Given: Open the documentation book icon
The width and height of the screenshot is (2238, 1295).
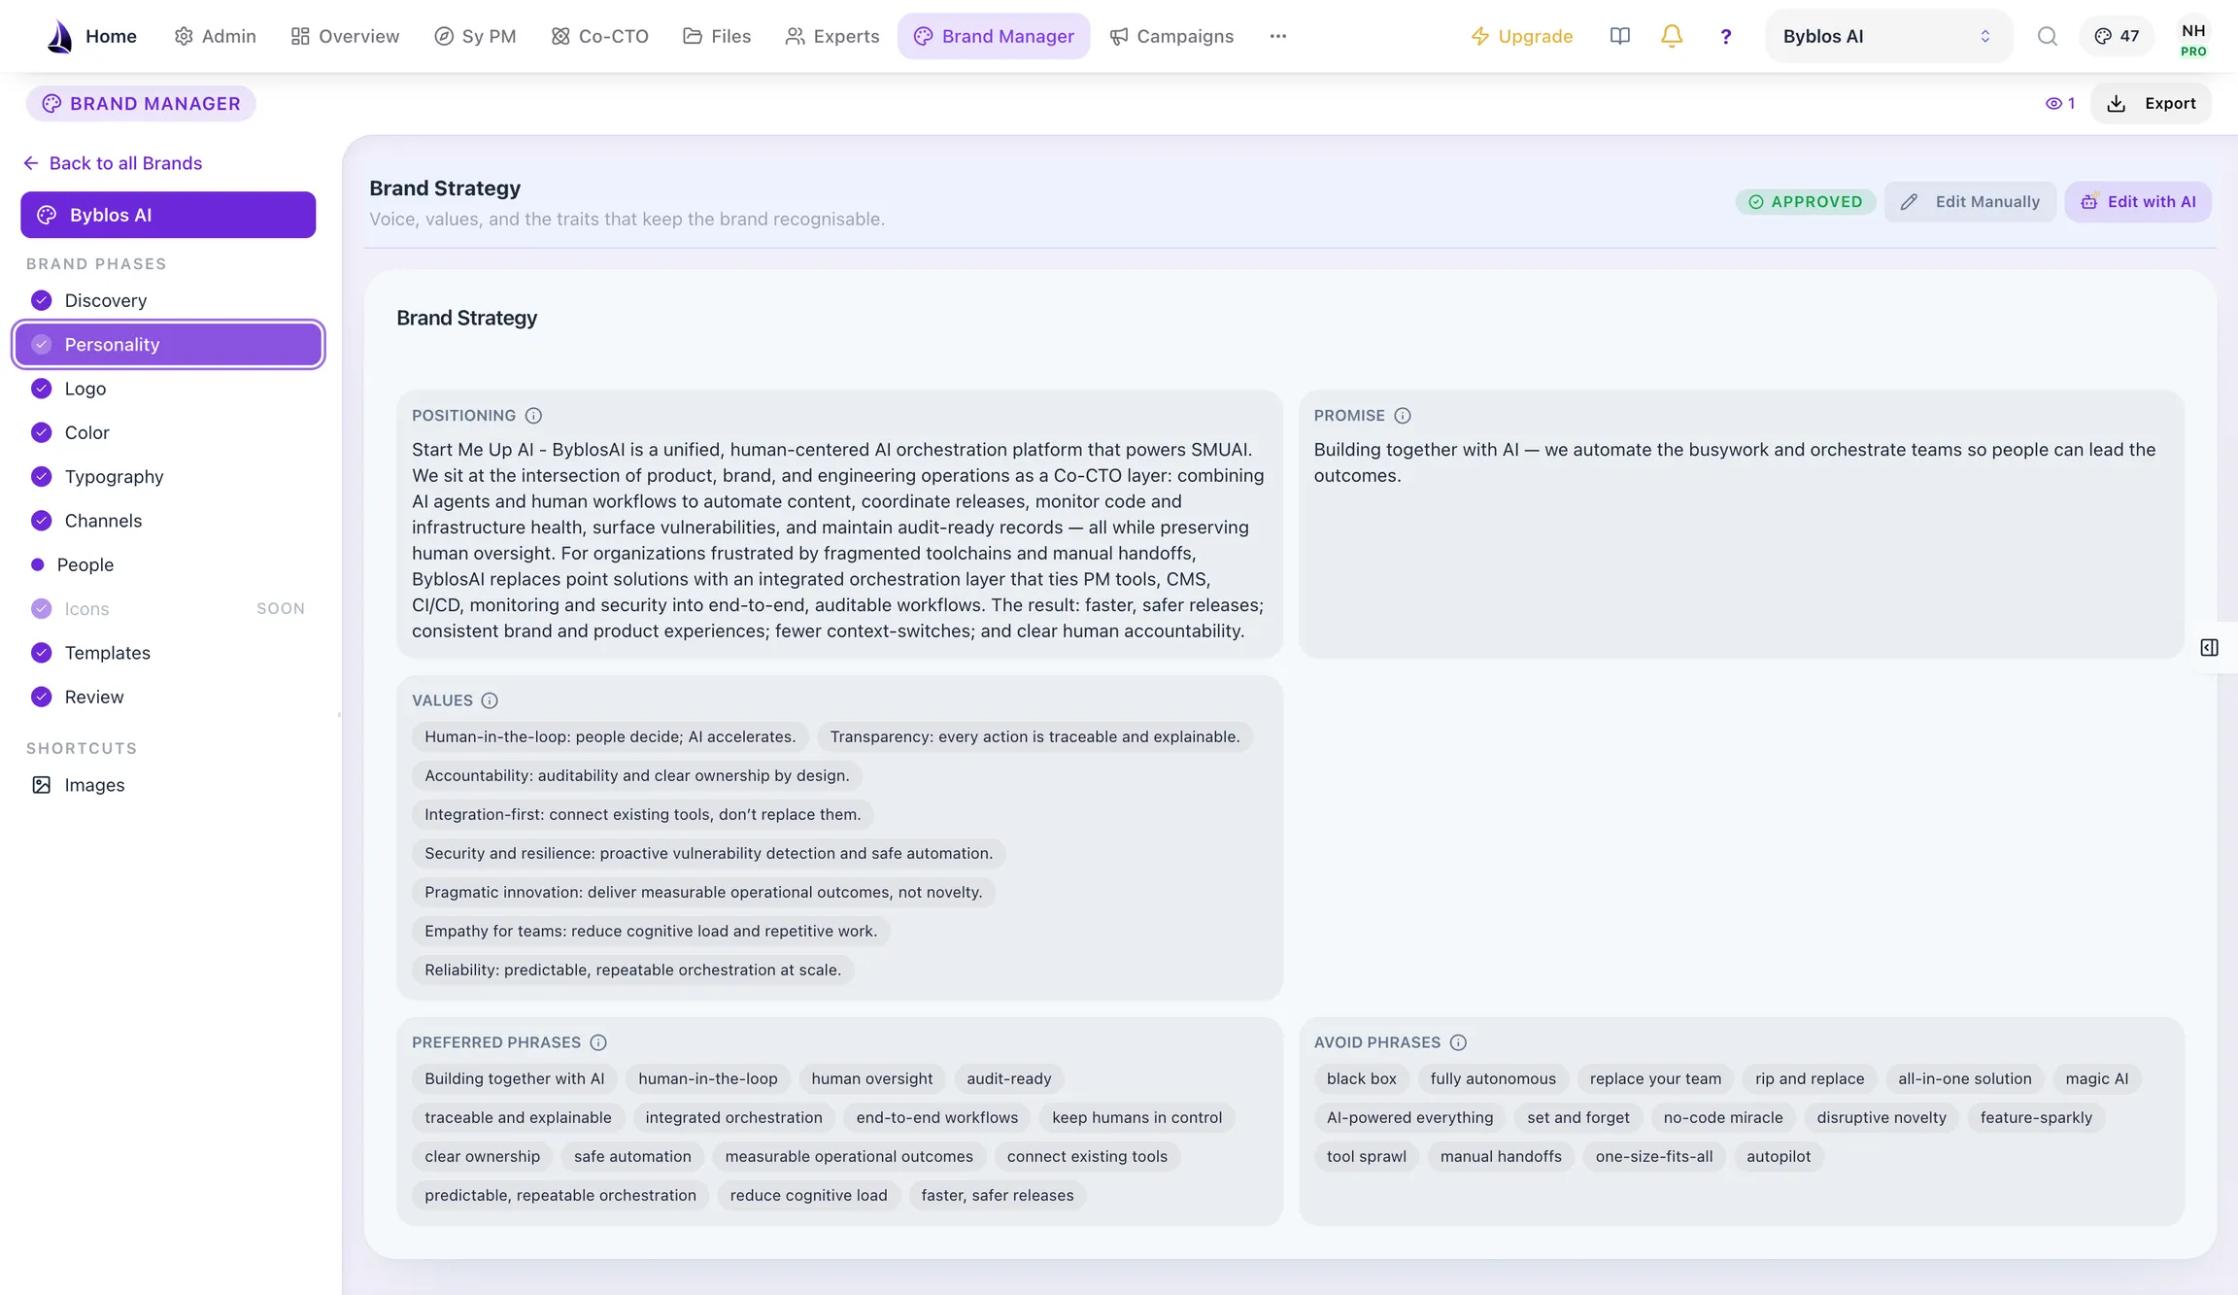Looking at the screenshot, I should tap(1619, 36).
